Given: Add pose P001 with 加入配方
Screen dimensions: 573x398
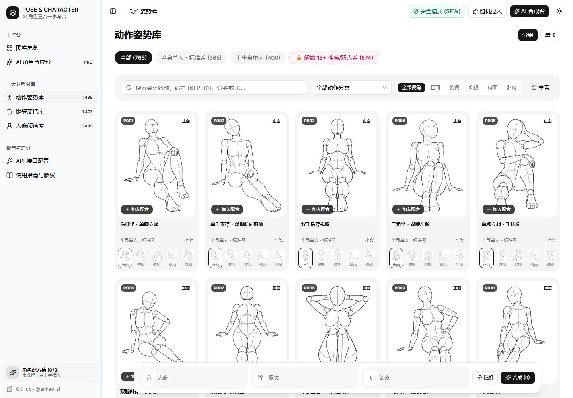Looking at the screenshot, I should 137,209.
